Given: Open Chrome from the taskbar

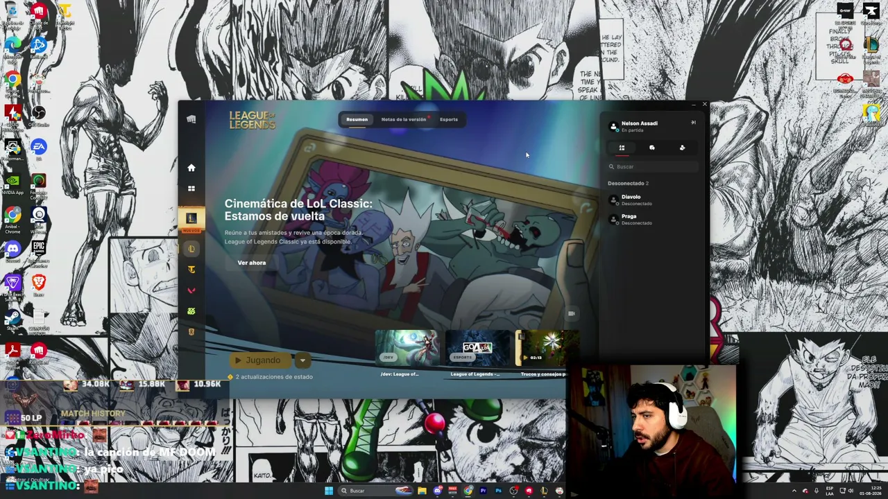Looking at the screenshot, I should (468, 491).
